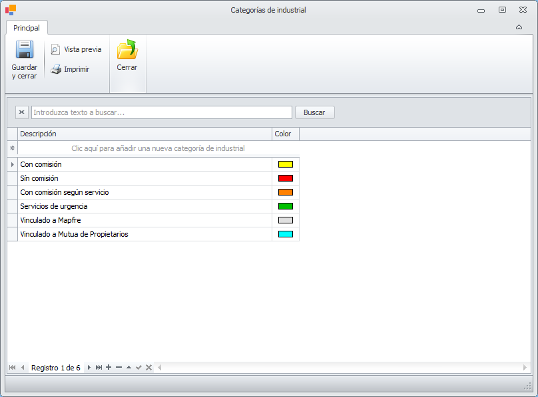Image resolution: width=538 pixels, height=397 pixels.
Task: Maximize the Categorías de industrial window
Action: point(502,10)
